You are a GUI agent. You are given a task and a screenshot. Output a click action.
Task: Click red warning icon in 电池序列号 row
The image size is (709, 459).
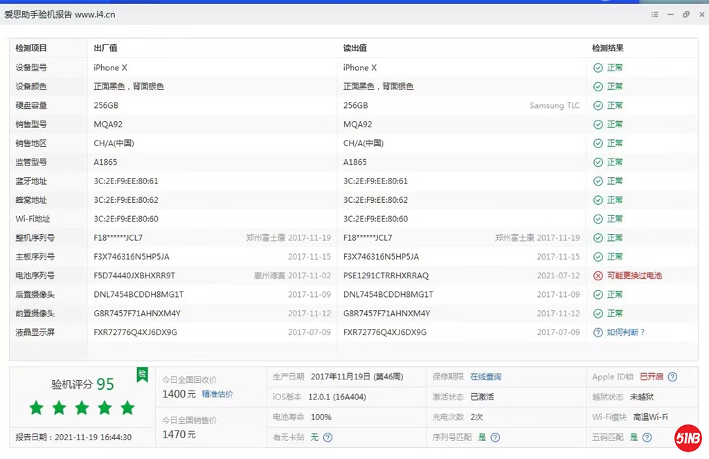(x=598, y=276)
